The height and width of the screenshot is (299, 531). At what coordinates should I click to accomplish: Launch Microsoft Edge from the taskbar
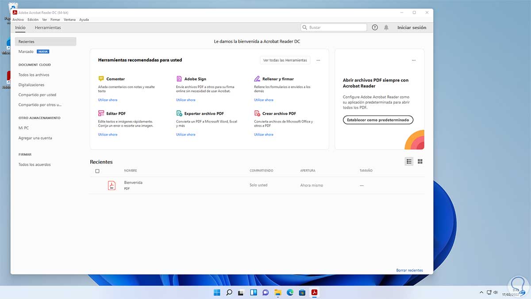[x=290, y=292]
